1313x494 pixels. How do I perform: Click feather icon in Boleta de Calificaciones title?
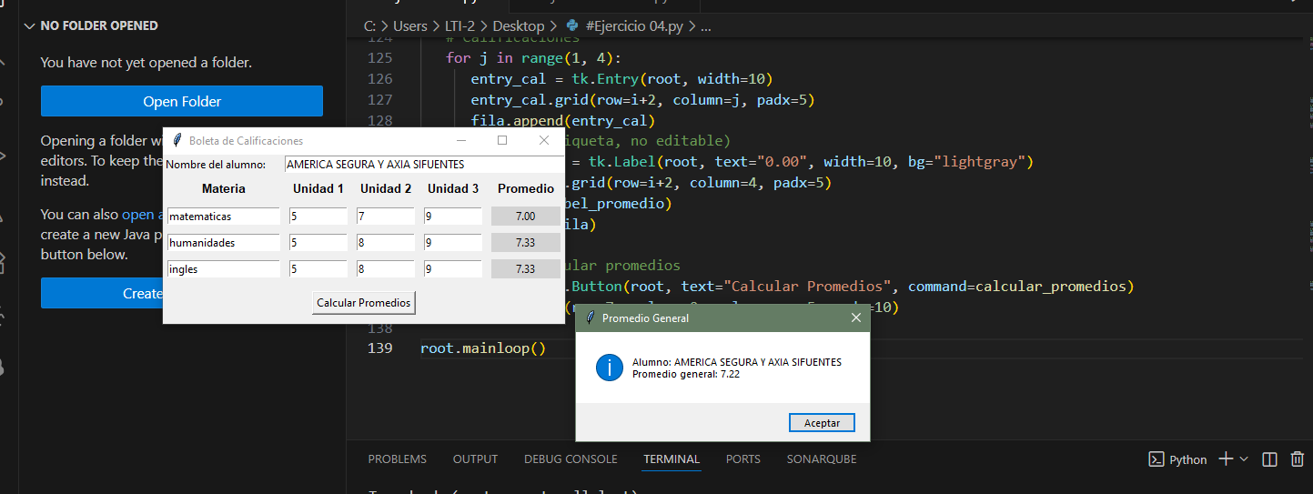click(177, 140)
